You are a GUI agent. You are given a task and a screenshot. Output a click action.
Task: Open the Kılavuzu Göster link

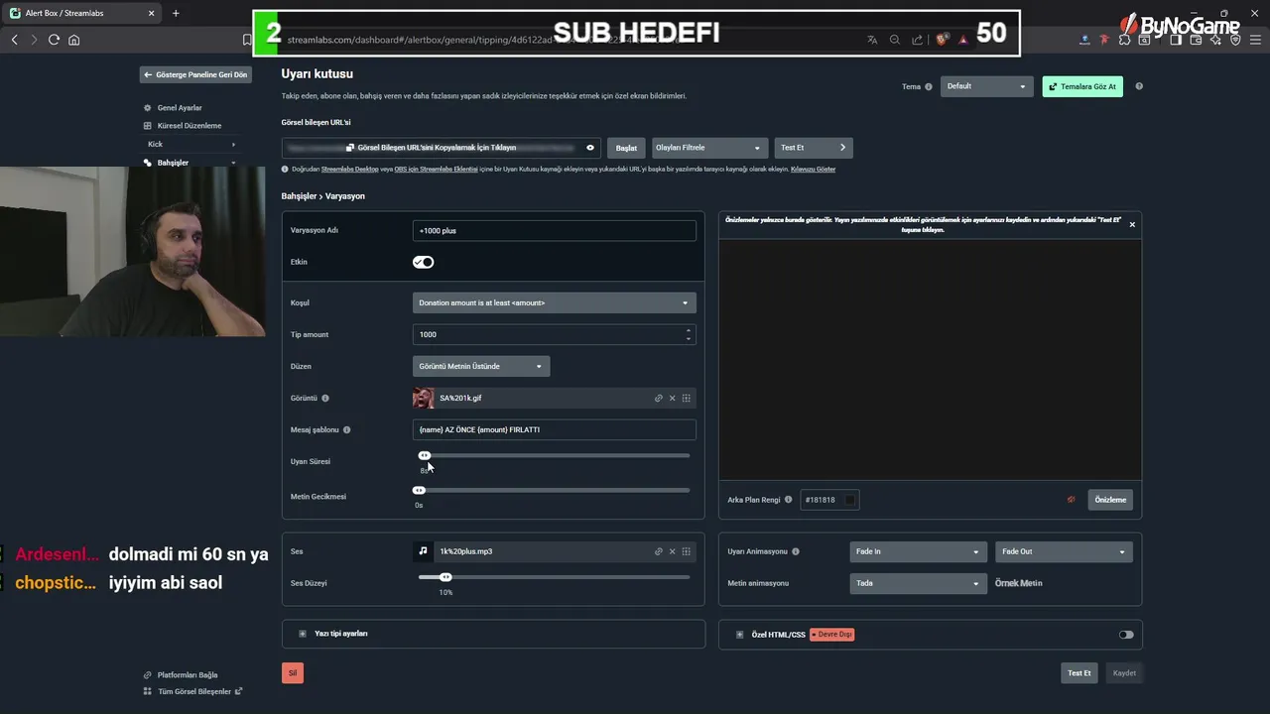(813, 170)
